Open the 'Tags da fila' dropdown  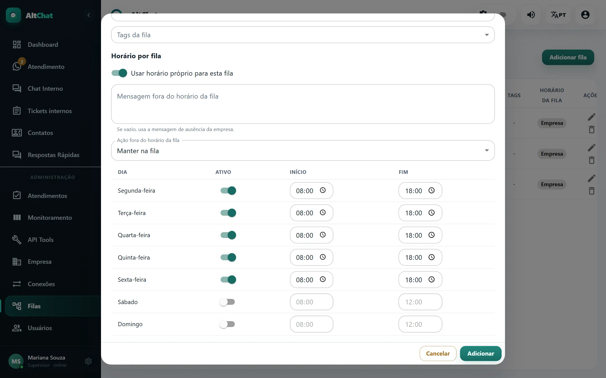pyautogui.click(x=303, y=35)
